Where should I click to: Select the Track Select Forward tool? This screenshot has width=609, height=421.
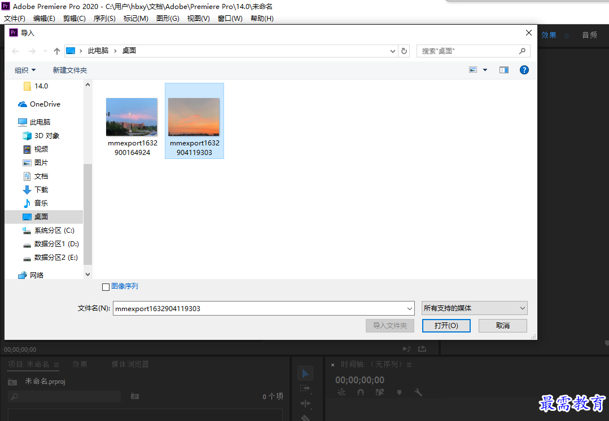(305, 388)
